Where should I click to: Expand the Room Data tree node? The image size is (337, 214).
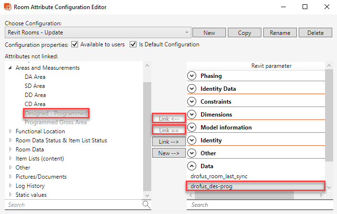[11, 150]
